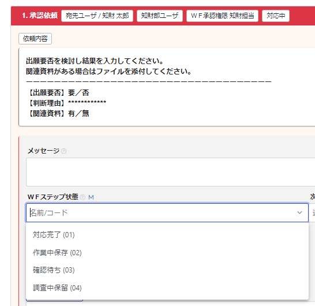Click the help icon beside メッセージ label
This screenshot has width=315, height=306.
(63, 151)
